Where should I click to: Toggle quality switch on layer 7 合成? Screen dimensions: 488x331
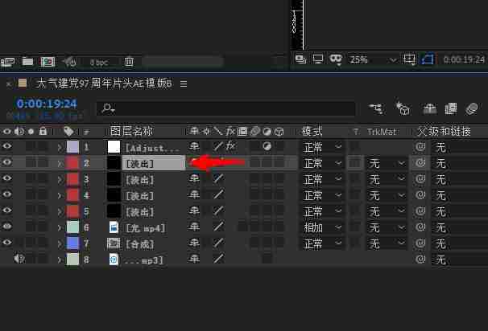pos(218,243)
